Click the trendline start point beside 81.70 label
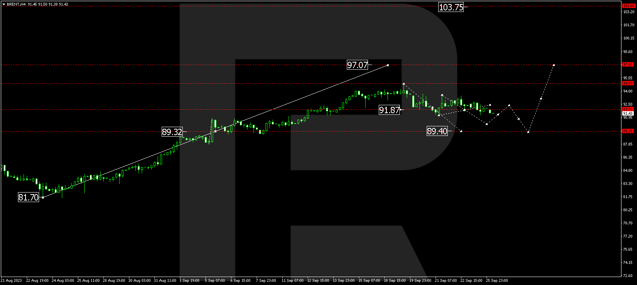This screenshot has height=285, width=637. pyautogui.click(x=43, y=197)
